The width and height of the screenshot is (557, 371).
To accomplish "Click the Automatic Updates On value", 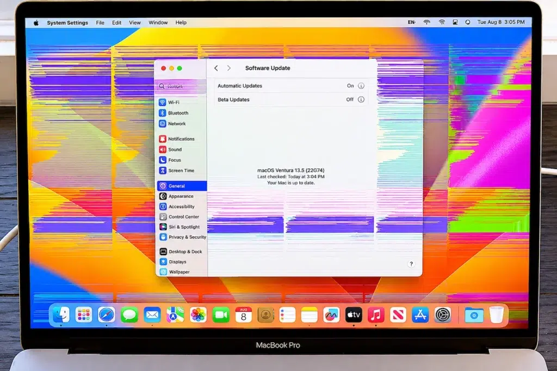I will click(350, 86).
